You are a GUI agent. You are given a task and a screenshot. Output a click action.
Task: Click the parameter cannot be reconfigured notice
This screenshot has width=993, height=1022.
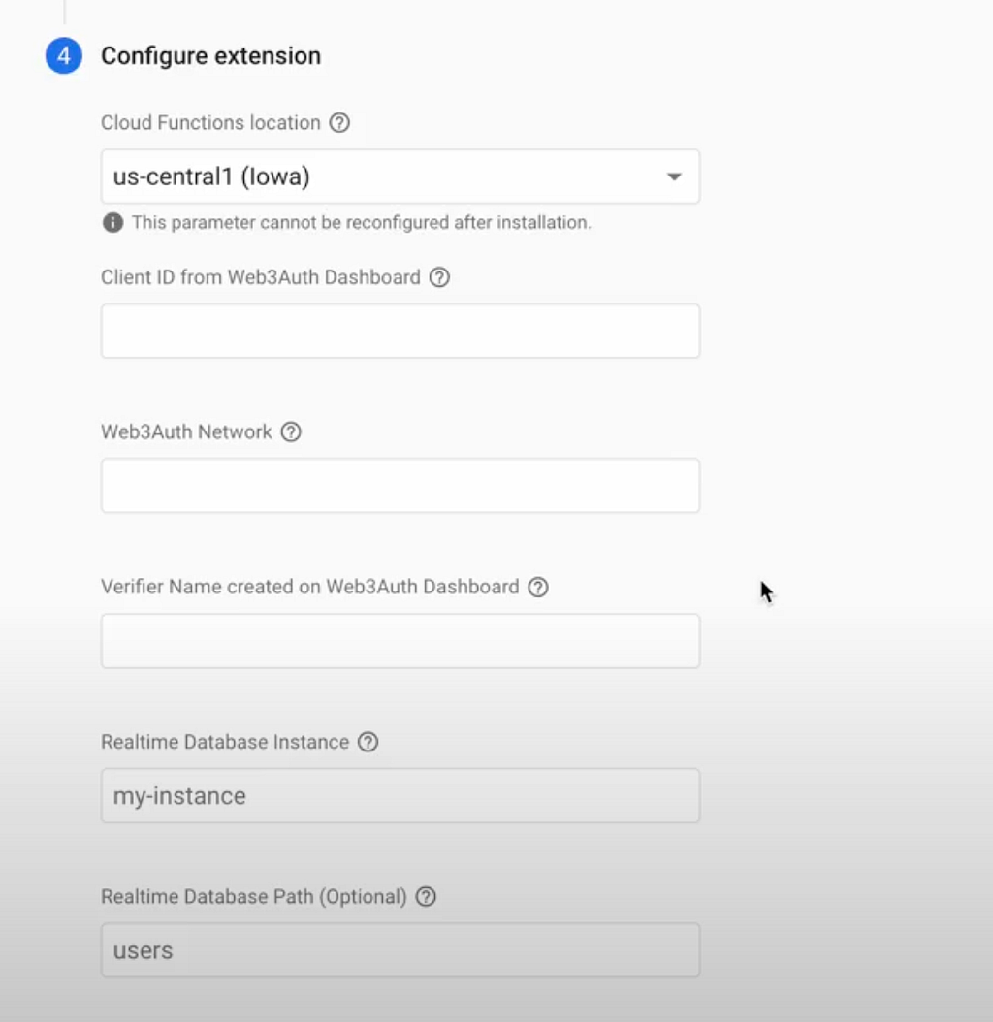361,222
